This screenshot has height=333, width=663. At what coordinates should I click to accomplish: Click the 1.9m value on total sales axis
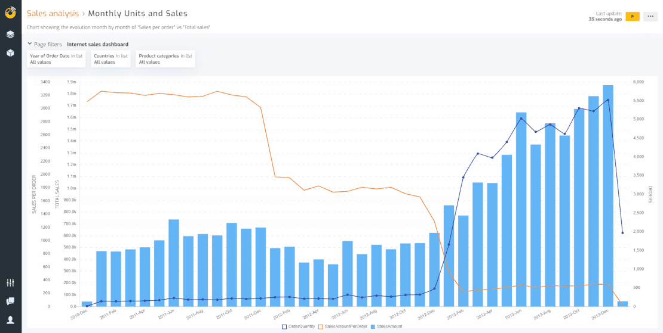71,82
